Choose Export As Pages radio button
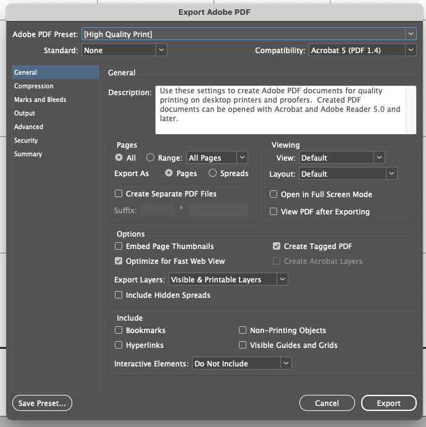426x427 pixels. point(169,173)
